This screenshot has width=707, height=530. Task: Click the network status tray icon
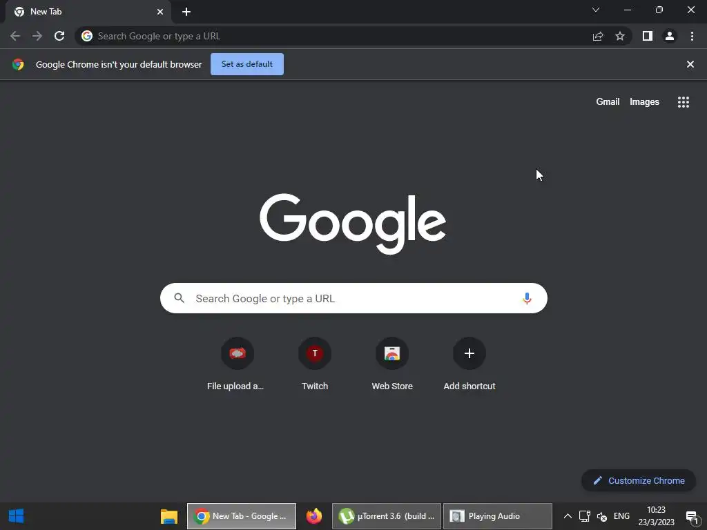pyautogui.click(x=585, y=516)
